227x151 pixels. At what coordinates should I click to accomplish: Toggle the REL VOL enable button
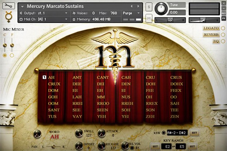click(x=132, y=148)
